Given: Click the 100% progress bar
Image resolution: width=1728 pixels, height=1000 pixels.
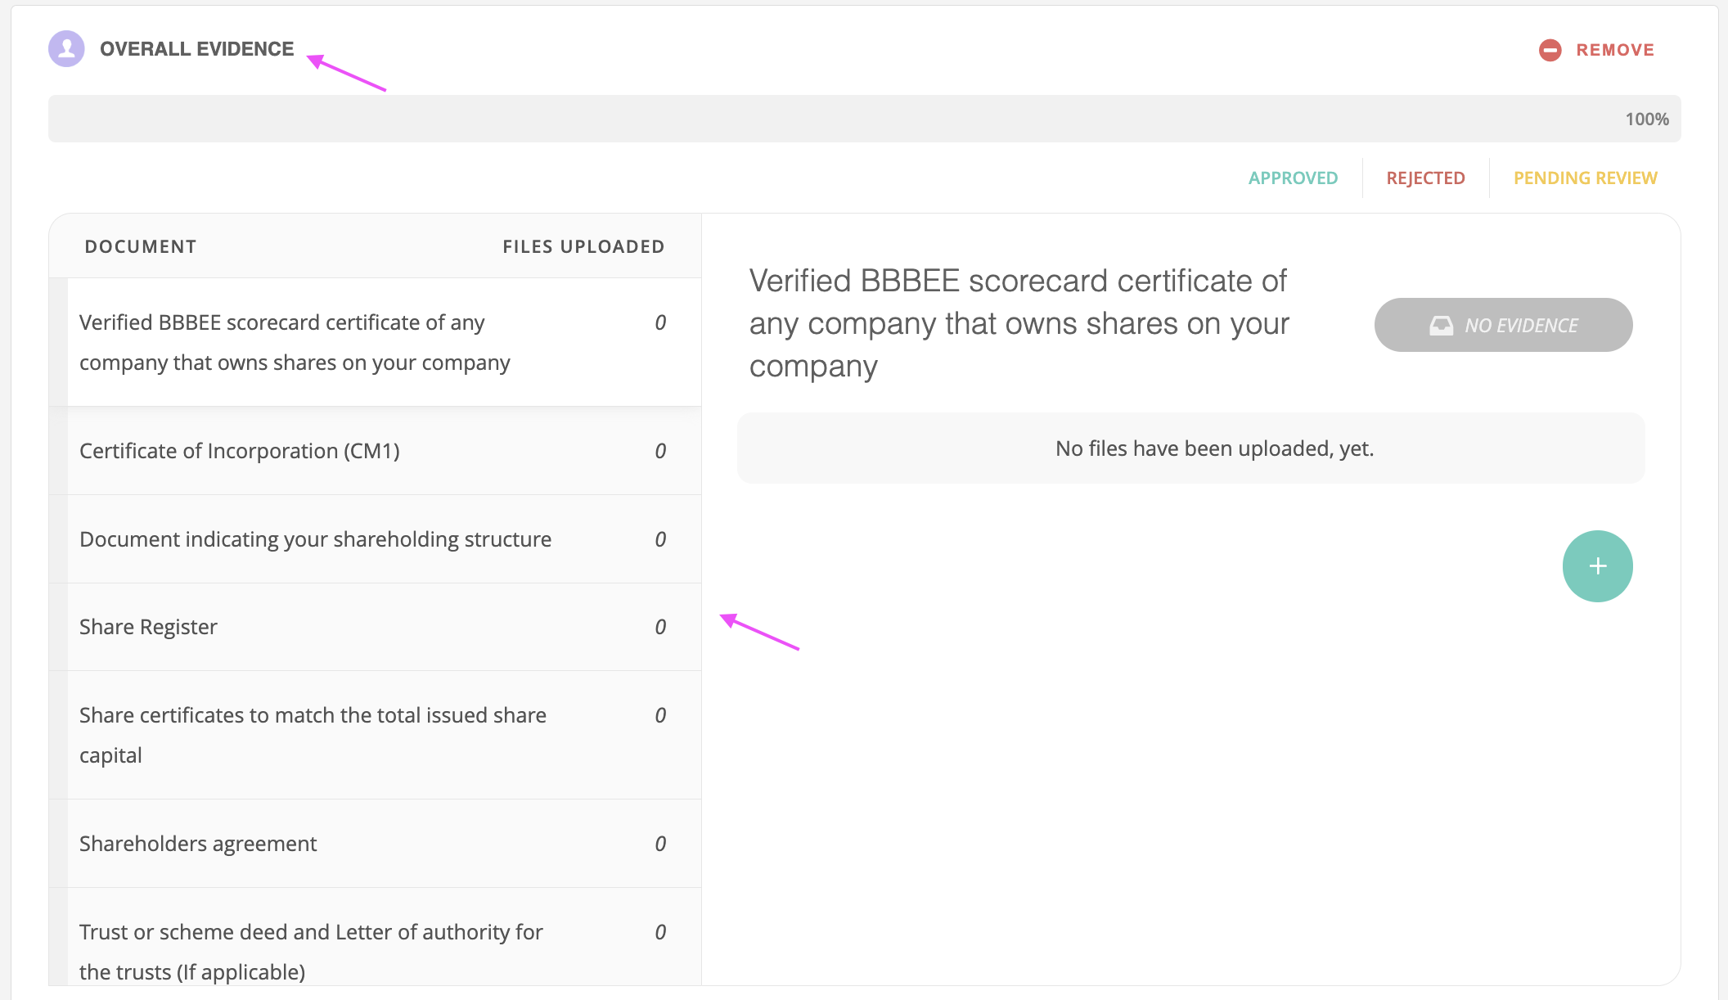Looking at the screenshot, I should [x=863, y=118].
